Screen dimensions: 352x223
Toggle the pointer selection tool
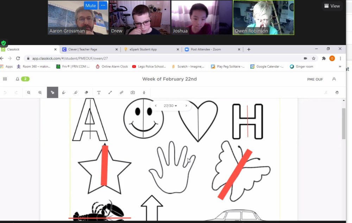52,93
